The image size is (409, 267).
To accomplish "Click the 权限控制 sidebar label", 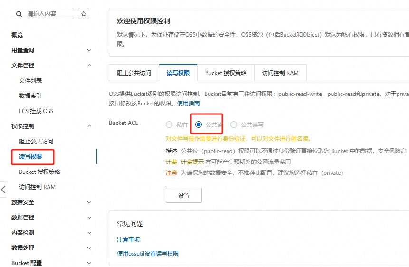I will tap(23, 126).
